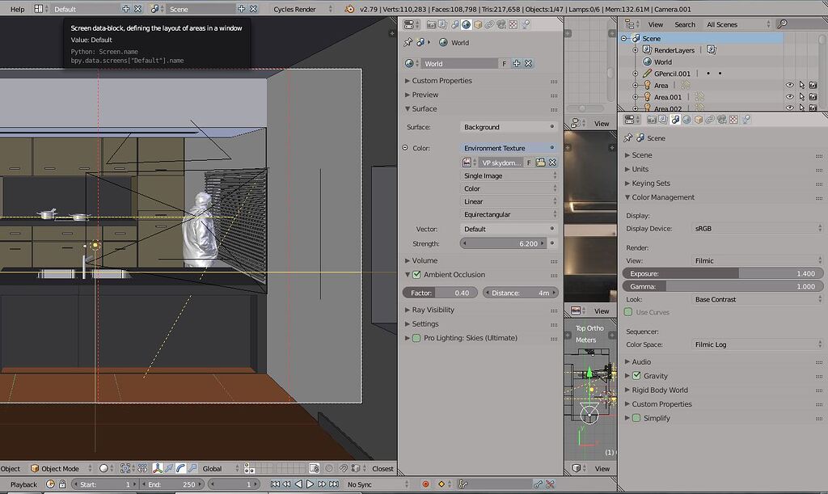Image resolution: width=828 pixels, height=494 pixels.
Task: Play animation forward
Action: (x=310, y=484)
